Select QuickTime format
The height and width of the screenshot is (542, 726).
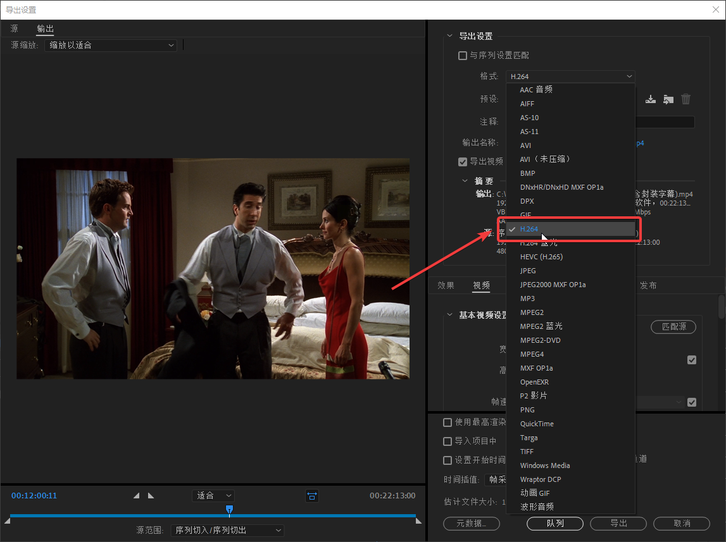coord(570,424)
